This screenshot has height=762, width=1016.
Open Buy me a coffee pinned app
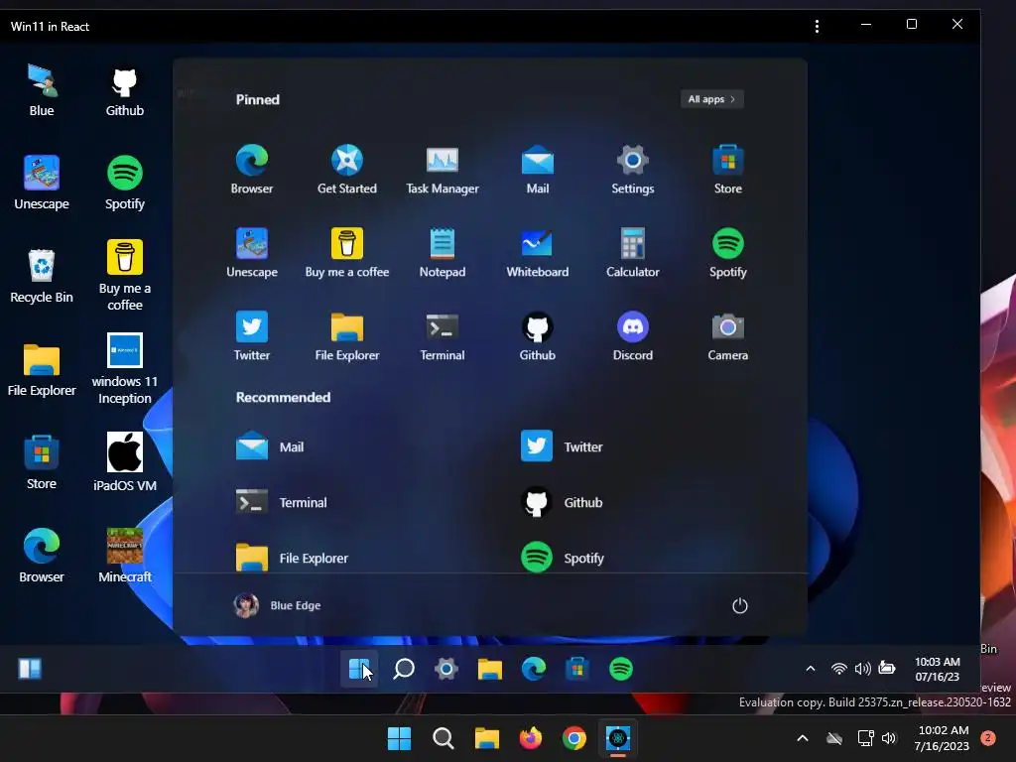point(346,253)
